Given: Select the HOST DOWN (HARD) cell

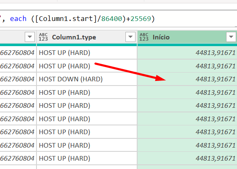Looking at the screenshot, I should pyautogui.click(x=87, y=79).
